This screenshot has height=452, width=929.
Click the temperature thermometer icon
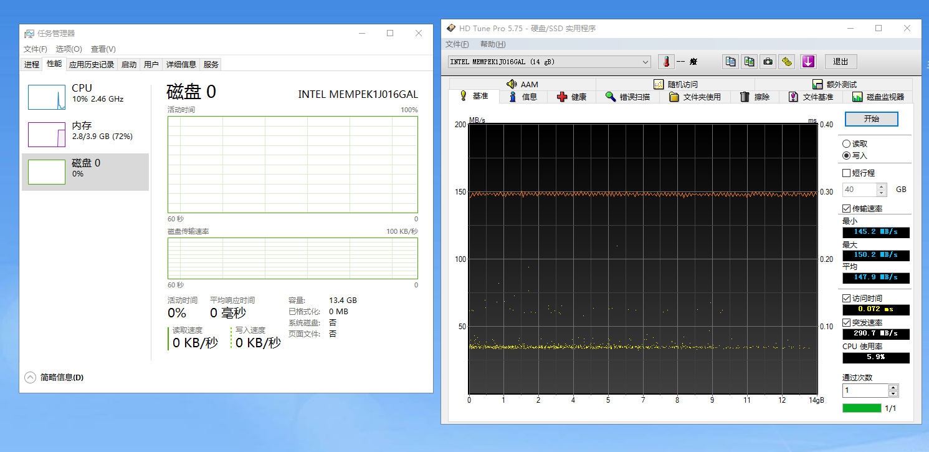(666, 62)
